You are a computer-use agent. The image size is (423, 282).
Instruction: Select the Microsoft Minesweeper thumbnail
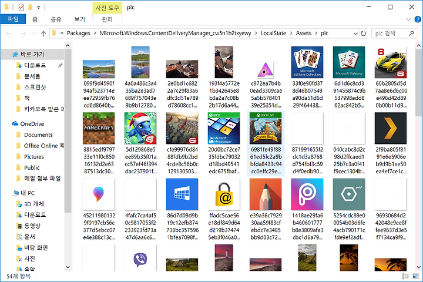tap(224, 128)
